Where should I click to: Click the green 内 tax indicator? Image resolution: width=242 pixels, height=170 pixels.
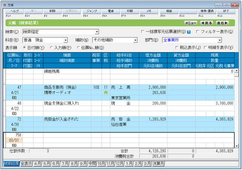pyautogui.click(x=106, y=93)
